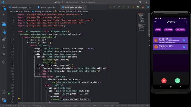Click line number 15 in gutter

(x=13, y=54)
